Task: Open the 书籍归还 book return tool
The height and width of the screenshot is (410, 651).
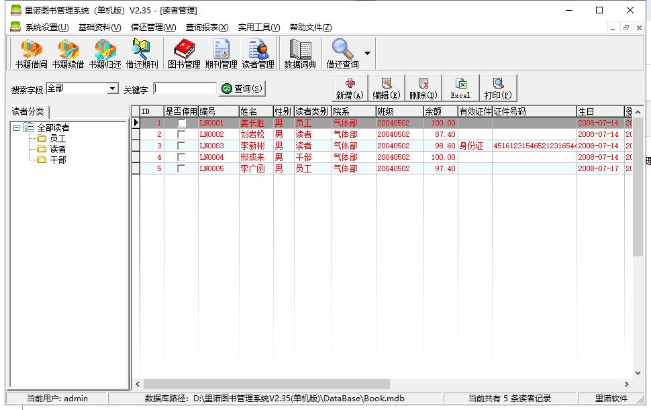Action: 105,54
